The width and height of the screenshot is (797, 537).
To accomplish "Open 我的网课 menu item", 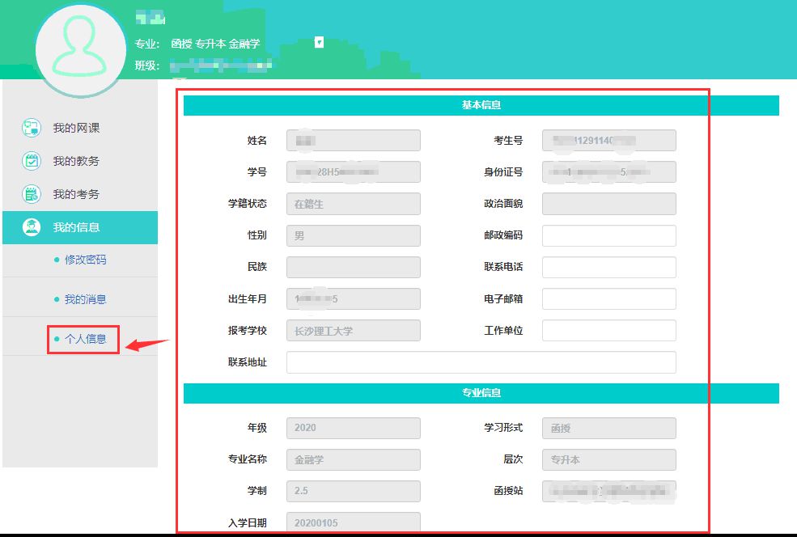I will point(76,128).
